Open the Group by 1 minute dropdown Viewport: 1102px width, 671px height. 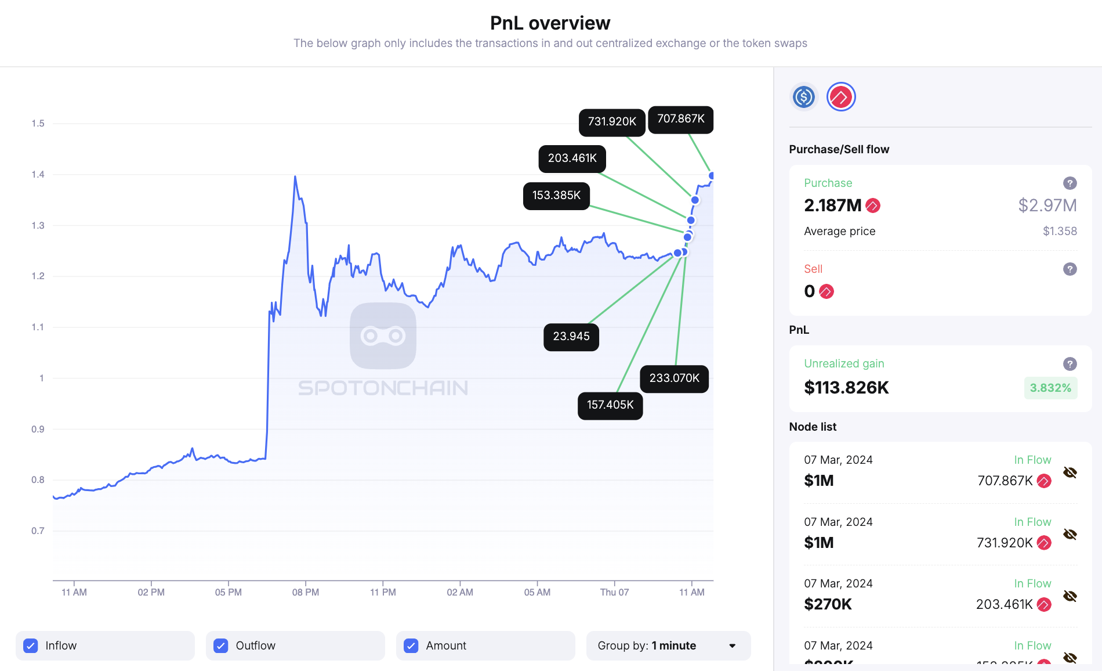click(x=668, y=645)
